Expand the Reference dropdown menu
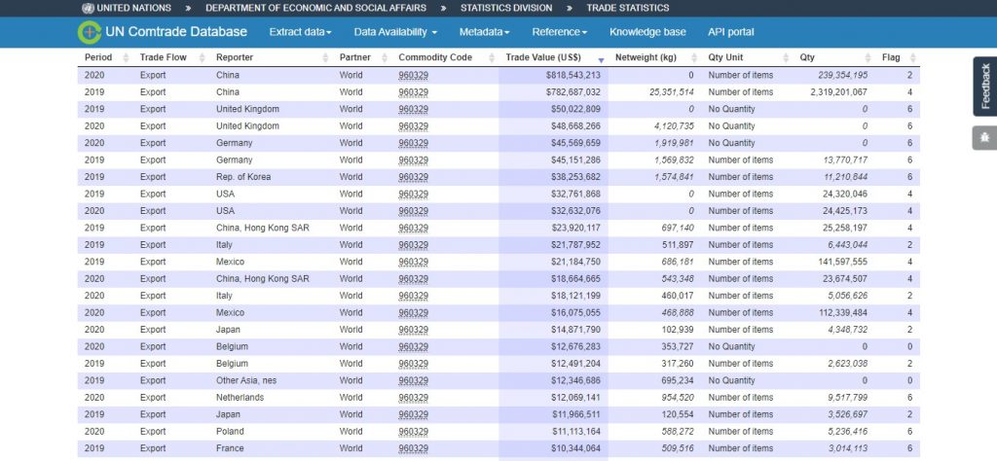 click(560, 32)
